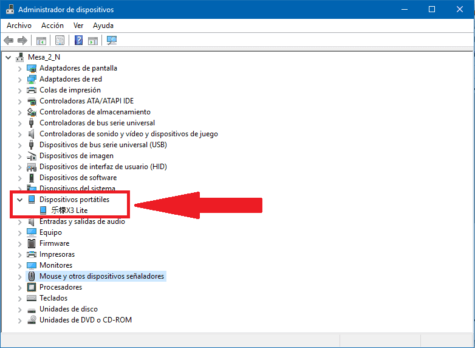
Task: Click the Mouse device icon
Action: (x=32, y=276)
